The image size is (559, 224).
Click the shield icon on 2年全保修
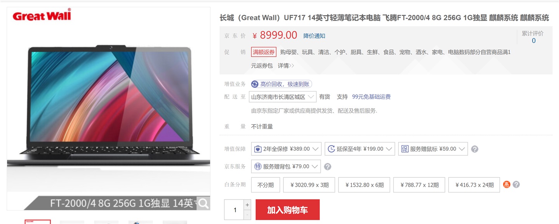tap(258, 149)
